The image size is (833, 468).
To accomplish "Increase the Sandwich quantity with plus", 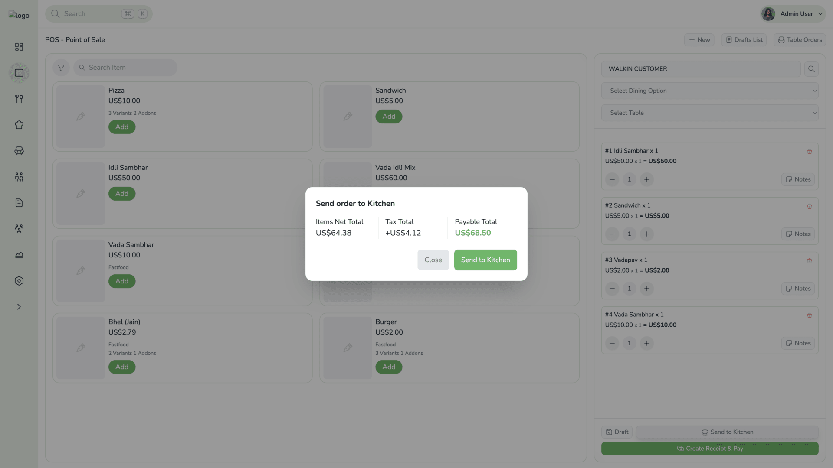I will pyautogui.click(x=646, y=234).
